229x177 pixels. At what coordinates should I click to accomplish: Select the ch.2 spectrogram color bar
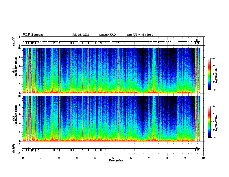[209, 122]
